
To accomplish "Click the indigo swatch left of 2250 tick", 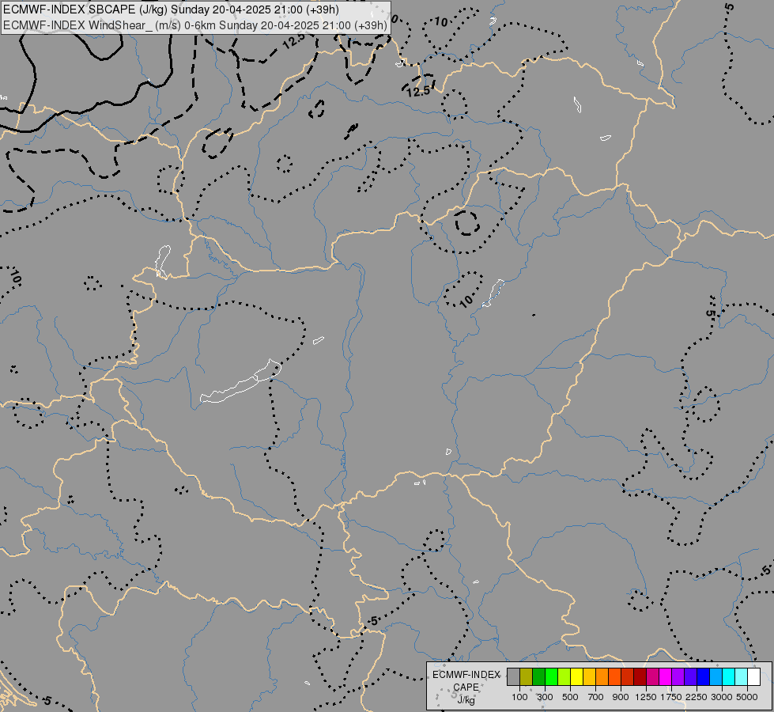I will pos(690,676).
